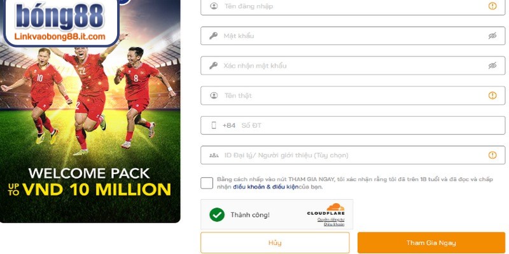Click the green Thành công checkmark
Viewport: 509px width, 254px height.
pos(217,215)
